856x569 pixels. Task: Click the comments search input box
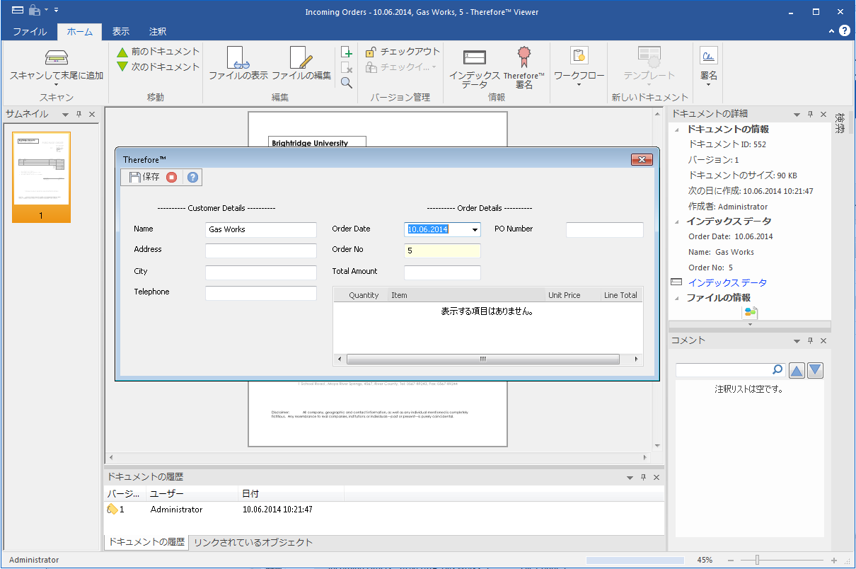(724, 370)
